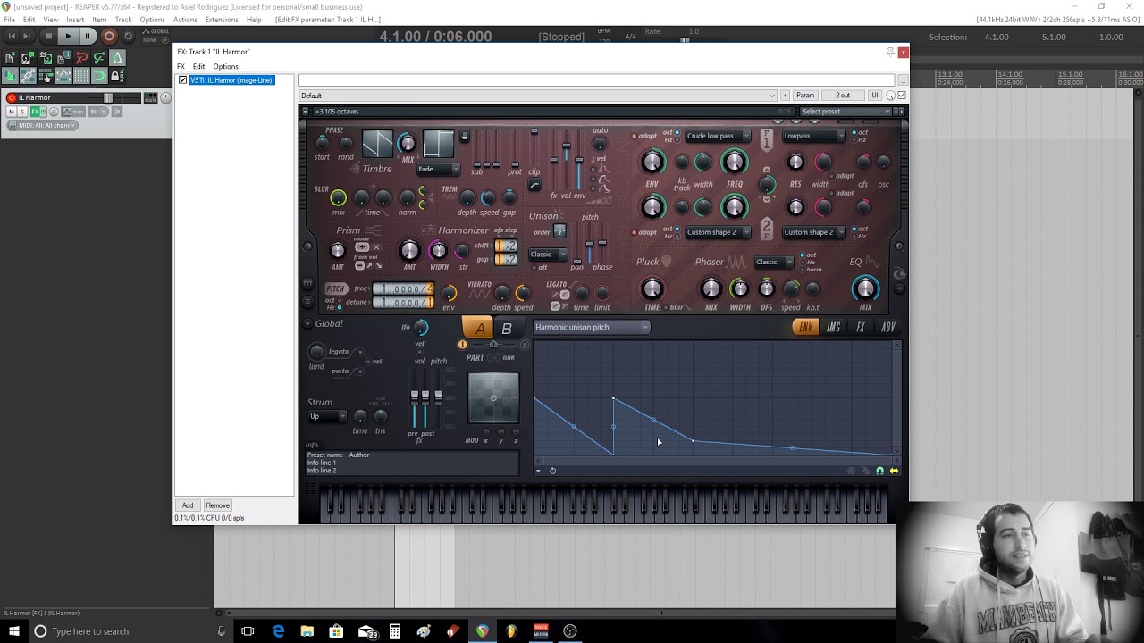Click the Add FX button
This screenshot has height=643, width=1144.
tap(188, 505)
